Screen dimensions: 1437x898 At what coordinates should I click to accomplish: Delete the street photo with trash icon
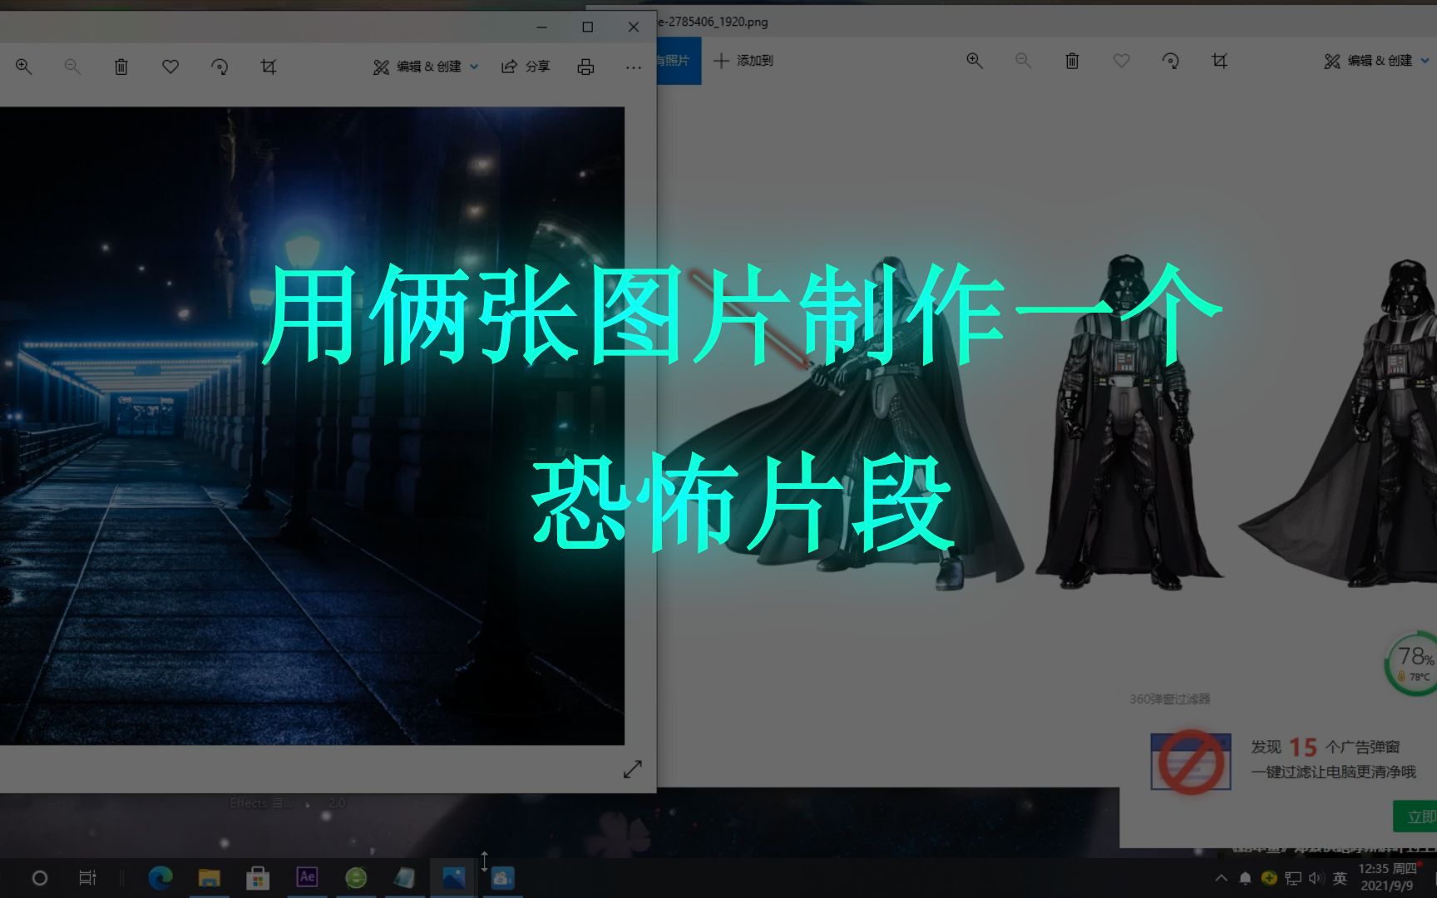121,67
